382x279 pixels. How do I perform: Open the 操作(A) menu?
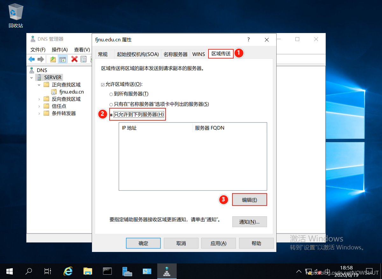tap(60, 50)
